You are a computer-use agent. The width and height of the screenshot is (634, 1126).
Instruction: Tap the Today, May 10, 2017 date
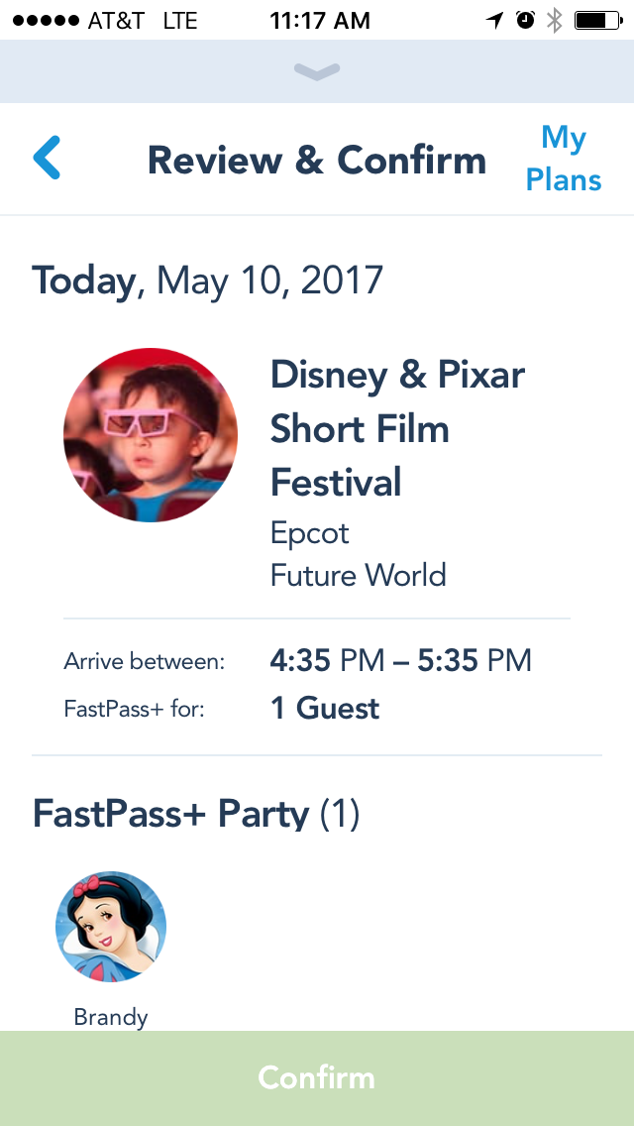click(207, 281)
